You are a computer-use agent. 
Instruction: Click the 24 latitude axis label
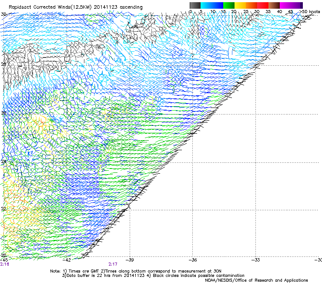tap(3, 162)
